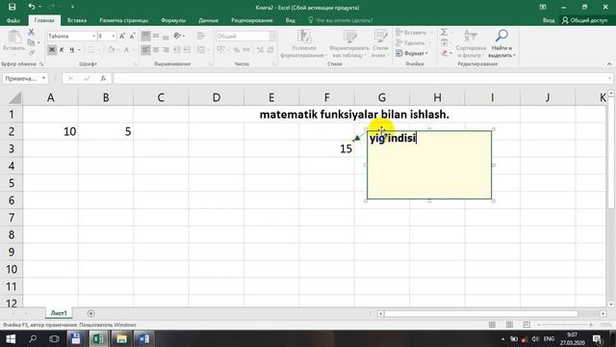Screen dimensions: 616x347
Task: Switch to the Данные (Data) tab
Action: coord(208,20)
